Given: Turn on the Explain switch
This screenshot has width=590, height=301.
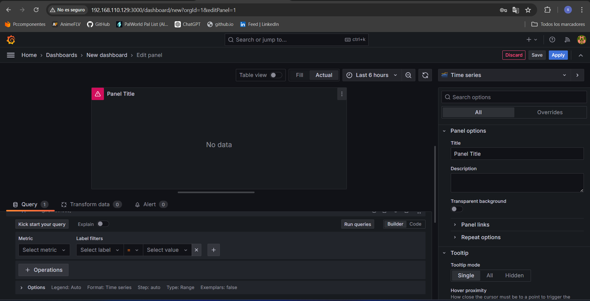Looking at the screenshot, I should point(103,224).
